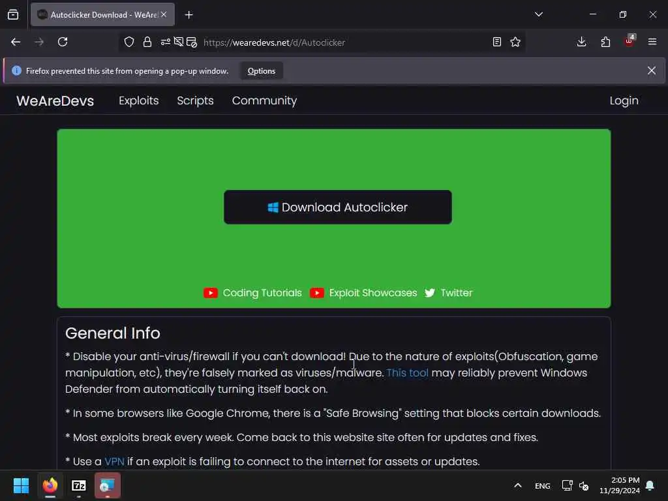Click the YouTube icon beside Exploit Showcases

(x=316, y=293)
